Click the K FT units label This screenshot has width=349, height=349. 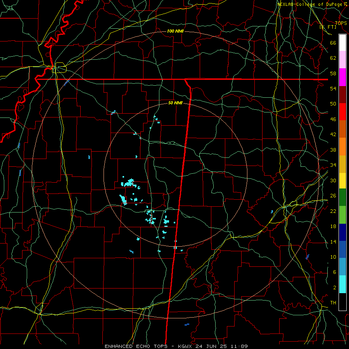point(328,27)
